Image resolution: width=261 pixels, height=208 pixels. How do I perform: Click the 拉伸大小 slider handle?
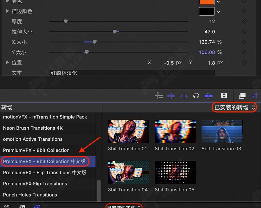(x=115, y=31)
